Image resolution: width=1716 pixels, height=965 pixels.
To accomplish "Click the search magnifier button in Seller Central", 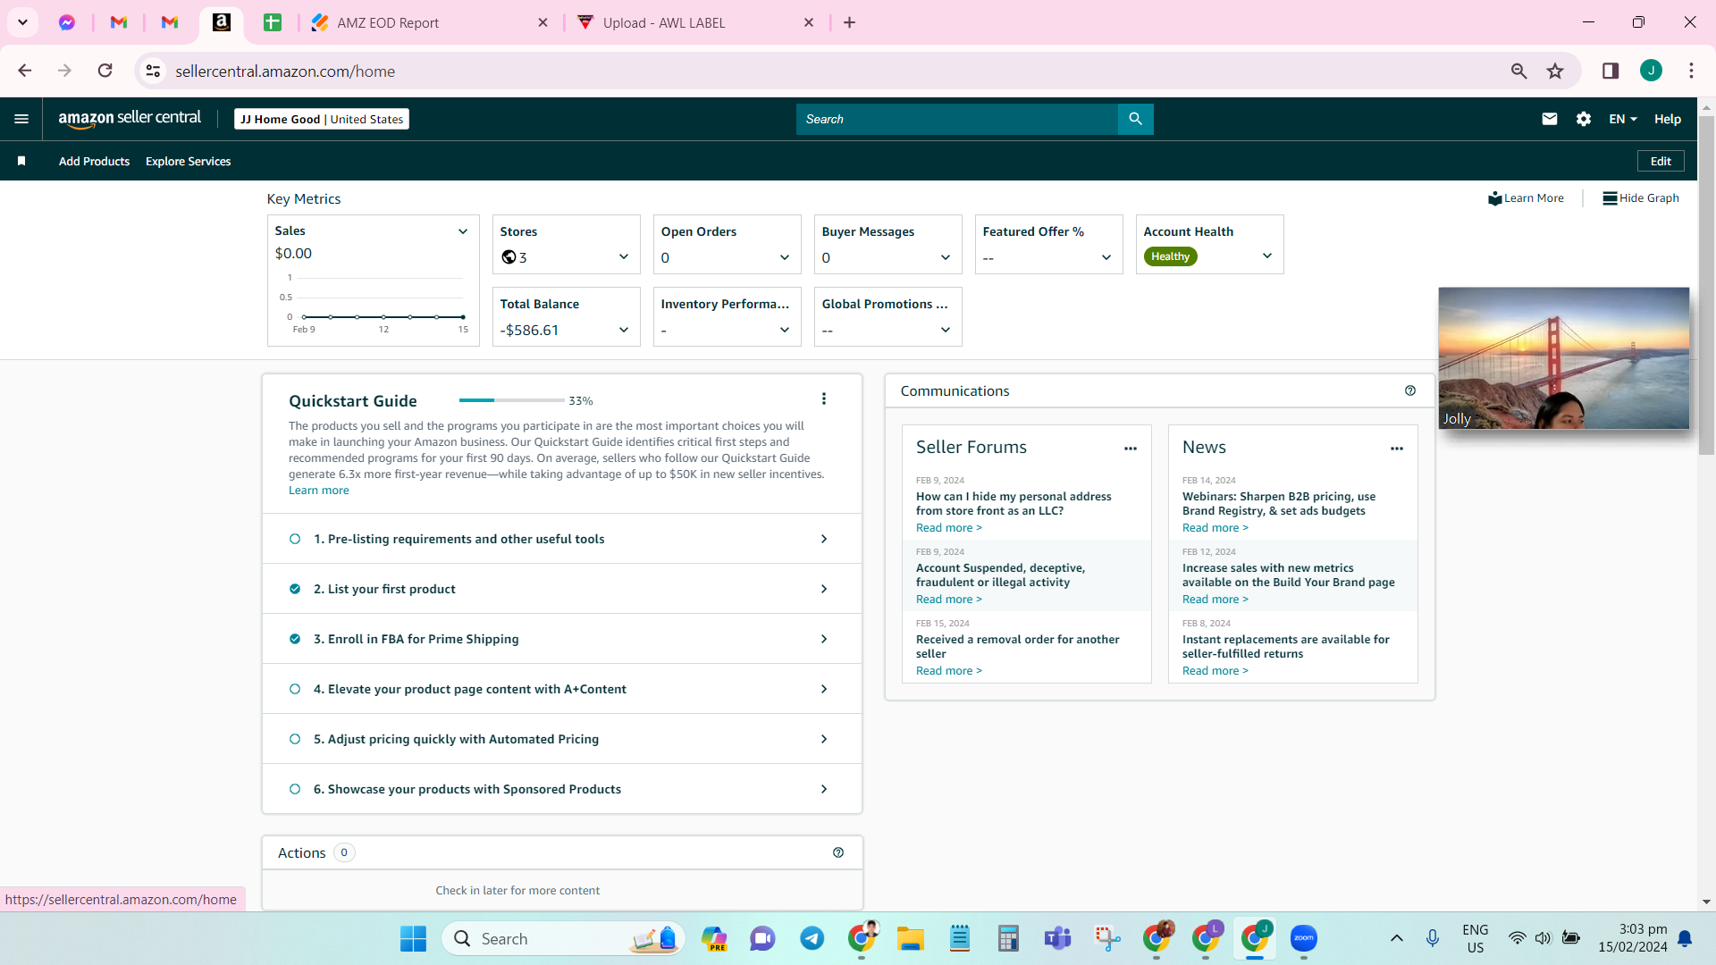I will [1135, 119].
